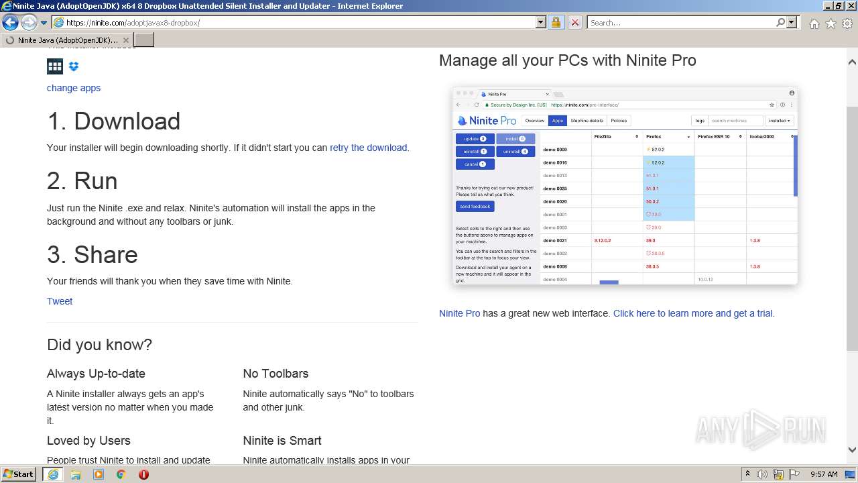Click the Tweet link
The image size is (858, 483).
60,301
